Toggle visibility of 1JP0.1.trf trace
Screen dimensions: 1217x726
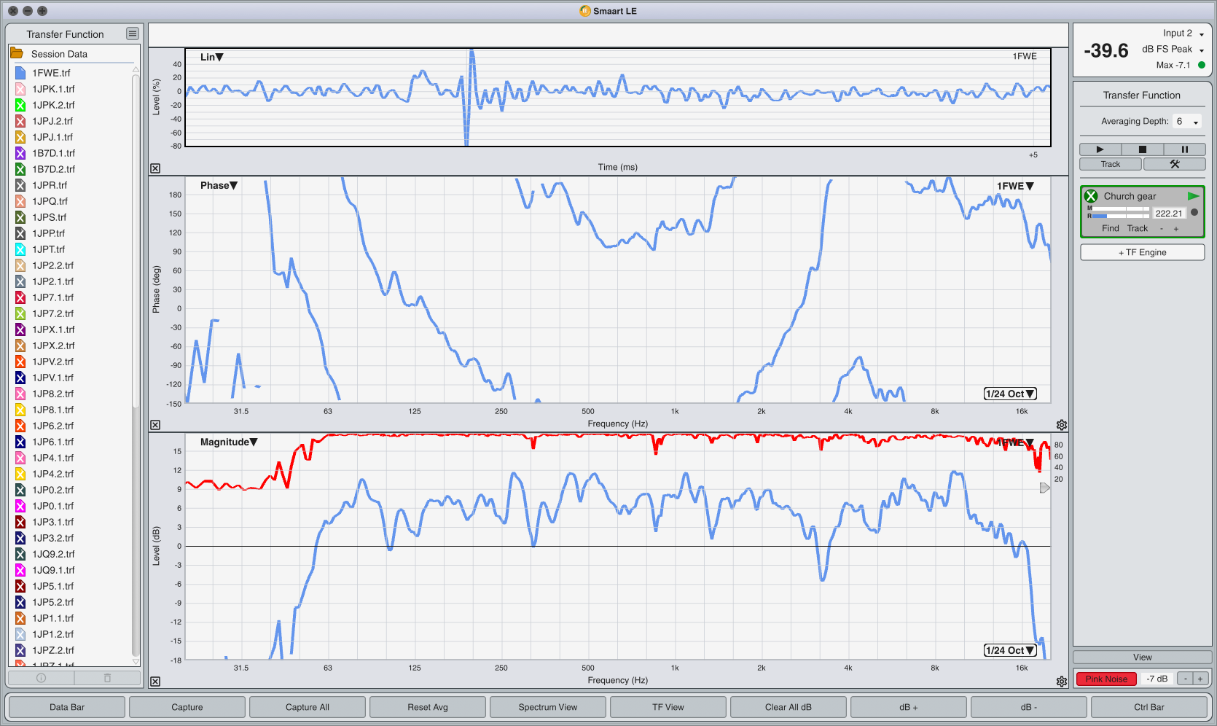(x=20, y=506)
